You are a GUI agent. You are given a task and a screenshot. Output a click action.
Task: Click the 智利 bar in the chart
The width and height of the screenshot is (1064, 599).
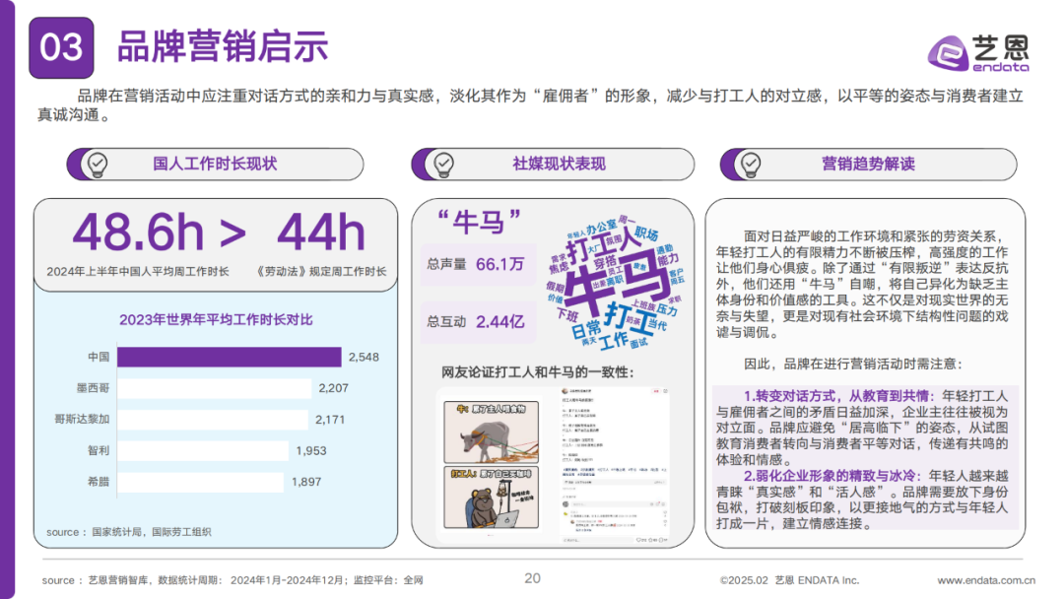[203, 450]
